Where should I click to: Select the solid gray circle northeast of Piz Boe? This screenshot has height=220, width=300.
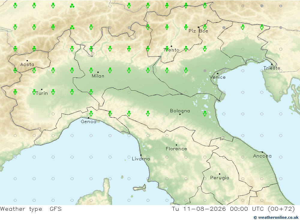point(224,28)
